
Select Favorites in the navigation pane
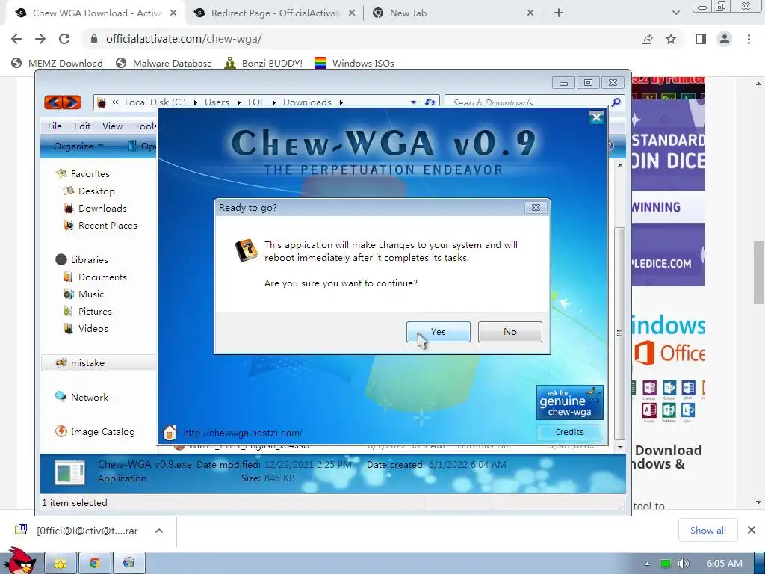click(90, 173)
